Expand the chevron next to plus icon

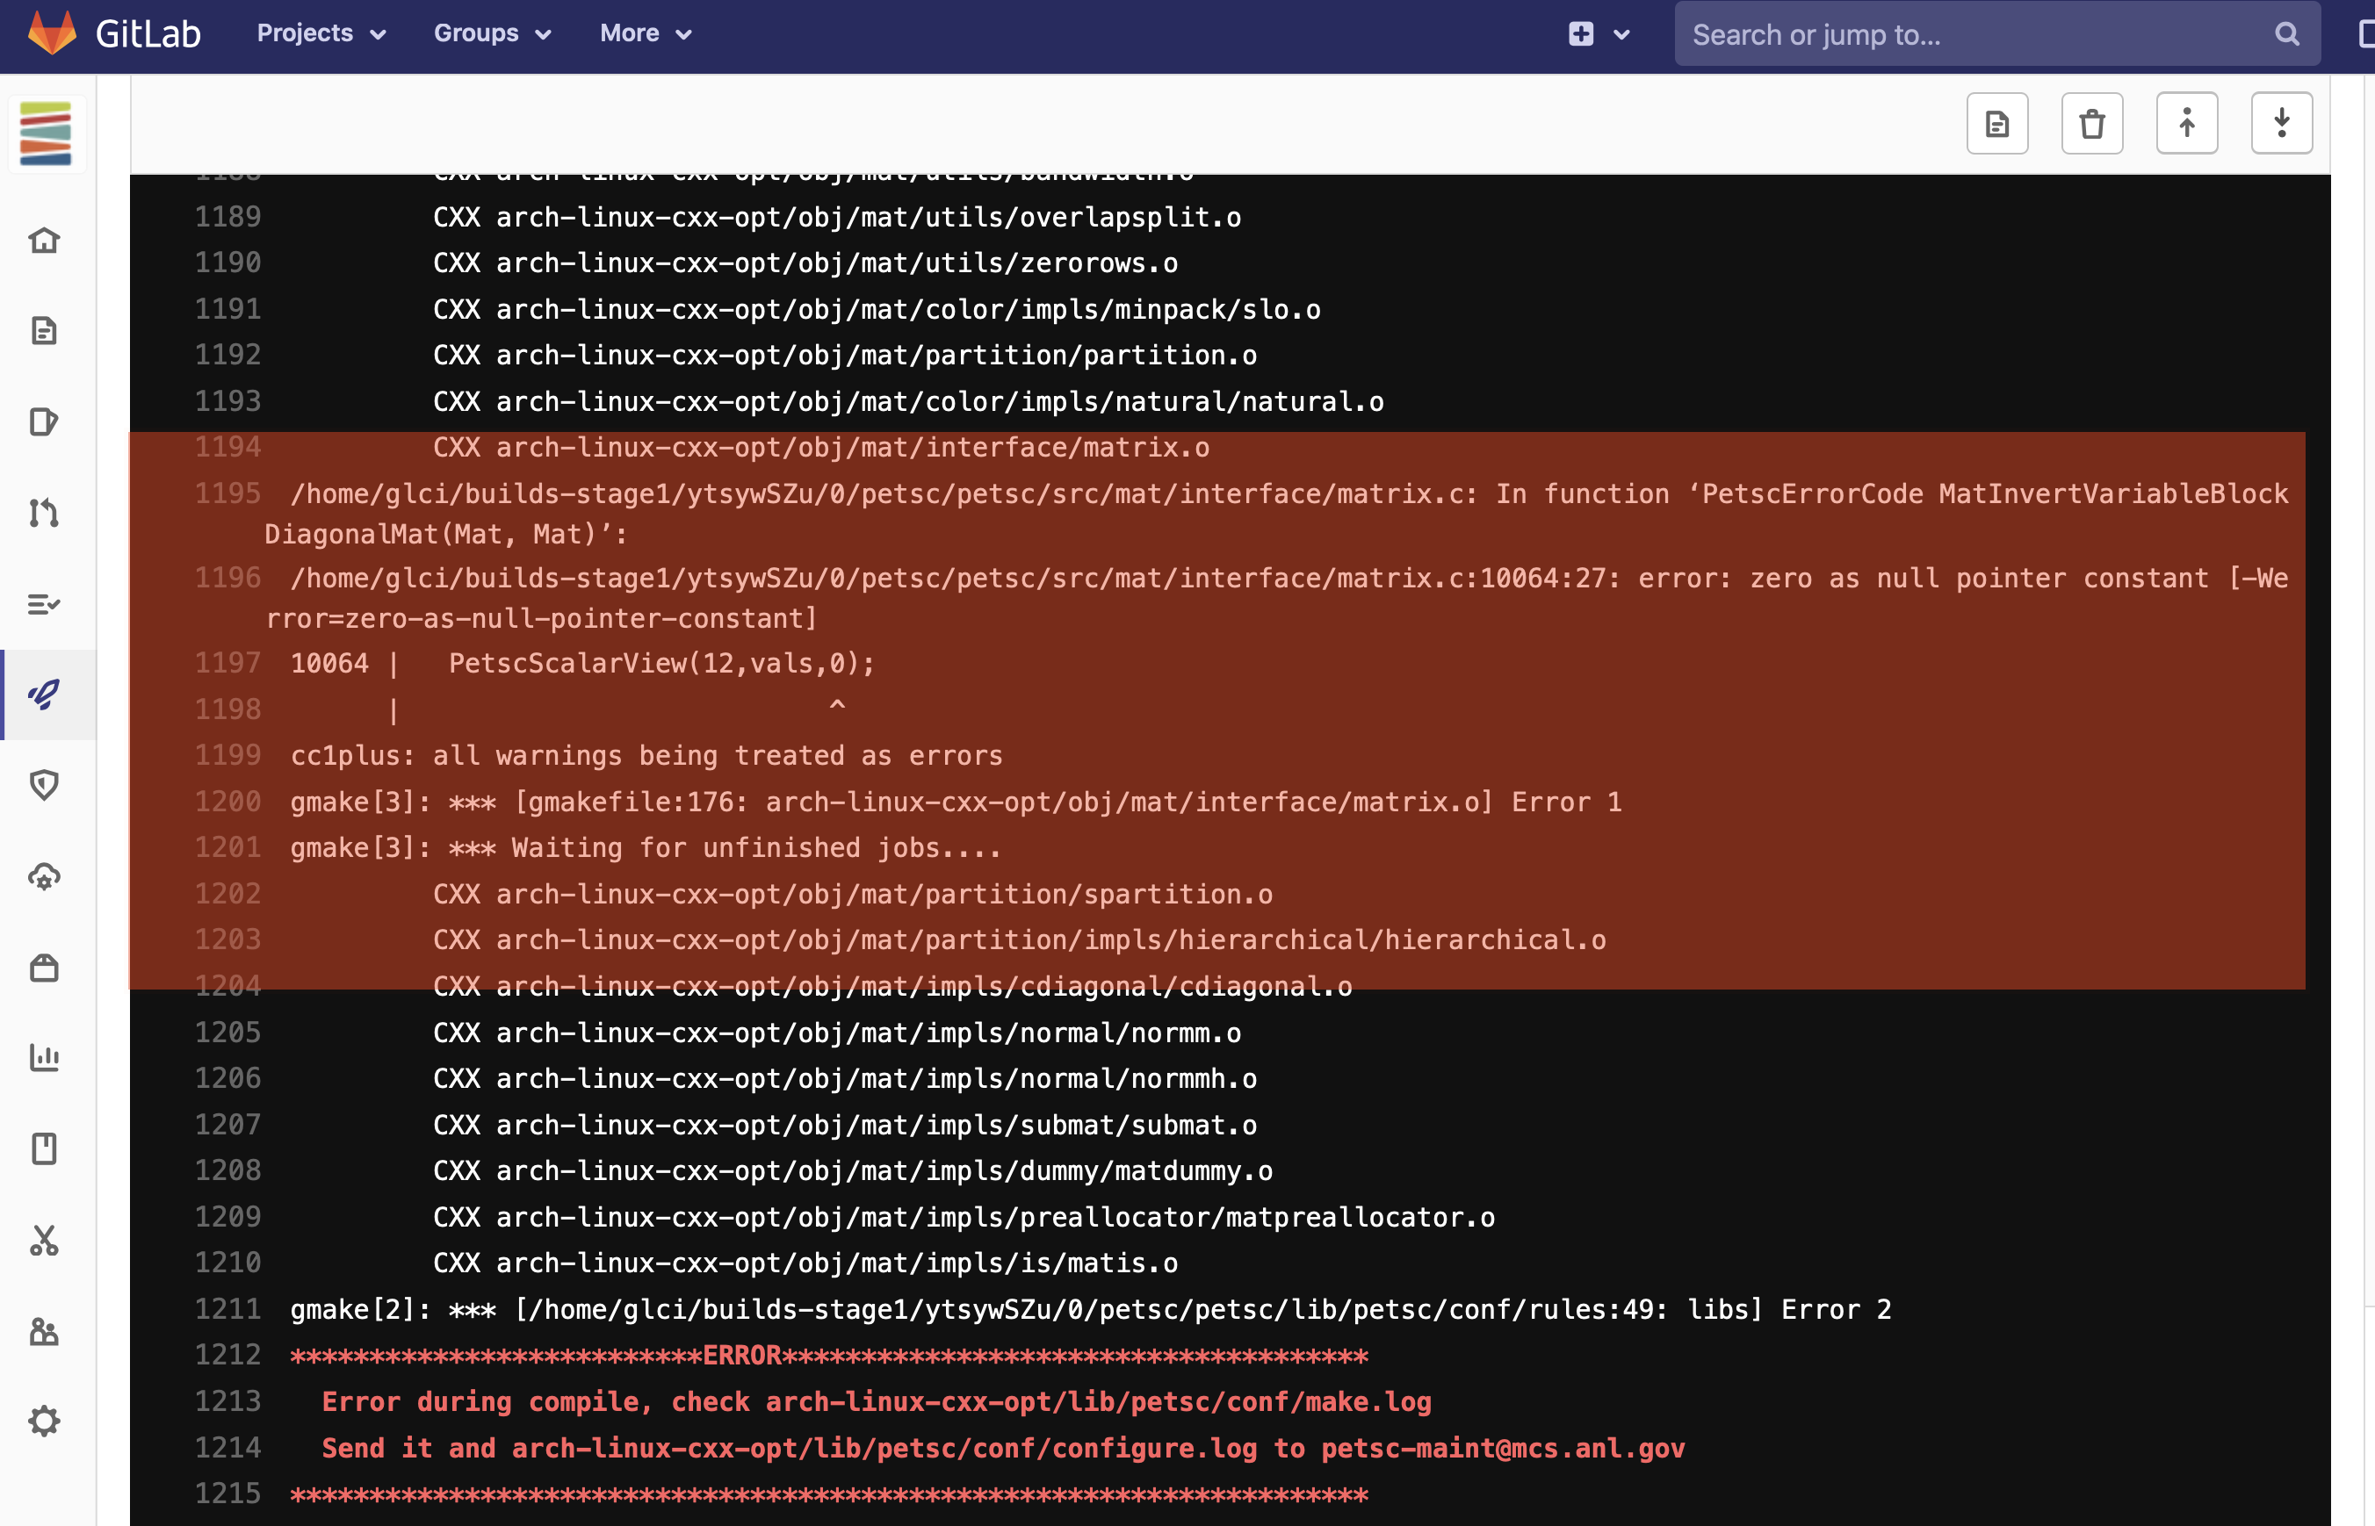[x=1621, y=35]
